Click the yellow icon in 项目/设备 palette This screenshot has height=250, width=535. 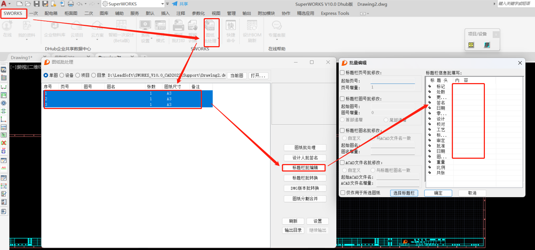coord(471,45)
